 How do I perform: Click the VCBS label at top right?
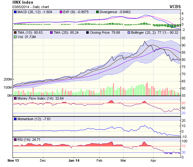click(x=175, y=6)
